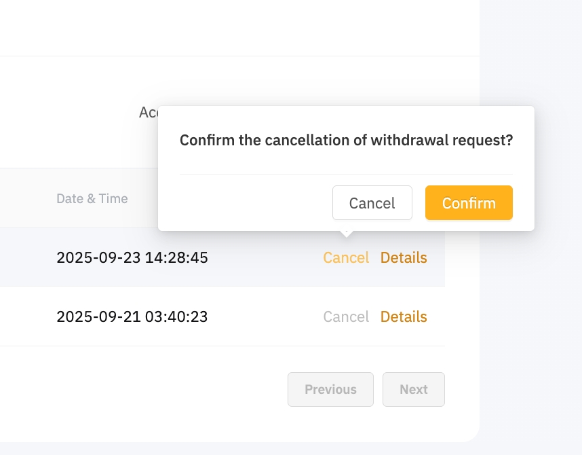Click the cancellation confirmation question text
The height and width of the screenshot is (455, 582).
(346, 141)
